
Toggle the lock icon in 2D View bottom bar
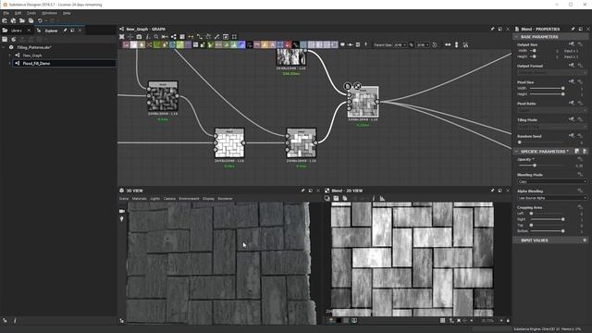508,321
